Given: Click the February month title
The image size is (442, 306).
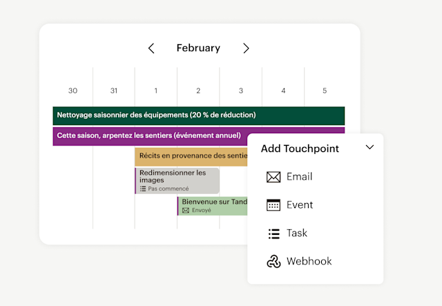Looking at the screenshot, I should click(x=198, y=48).
